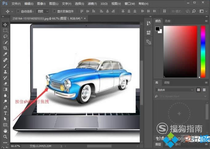Select the Path Selection tool
Screen dimensions: 210x149
click(x=5, y=119)
